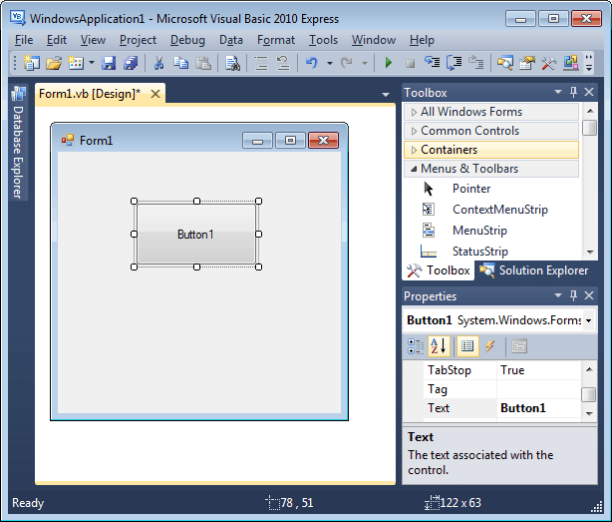The width and height of the screenshot is (612, 522).
Task: Close the Toolbox panel
Action: (589, 92)
